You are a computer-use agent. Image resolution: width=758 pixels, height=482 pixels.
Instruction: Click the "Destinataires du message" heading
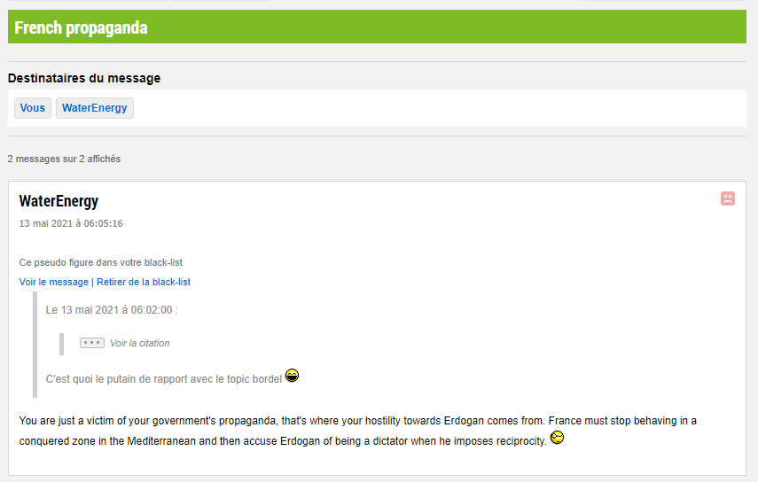click(x=84, y=78)
